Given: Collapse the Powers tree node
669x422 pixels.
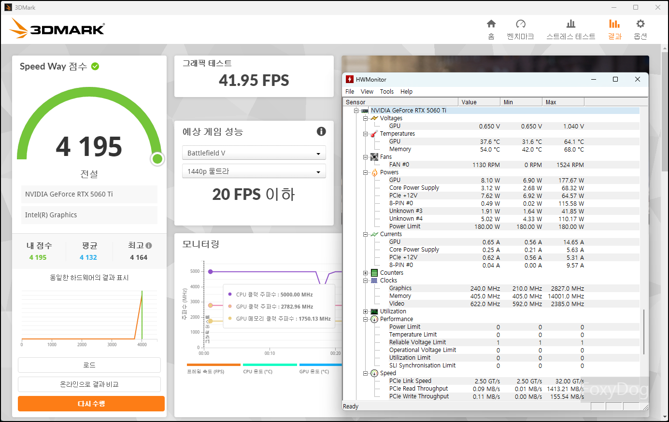Looking at the screenshot, I should tap(366, 172).
